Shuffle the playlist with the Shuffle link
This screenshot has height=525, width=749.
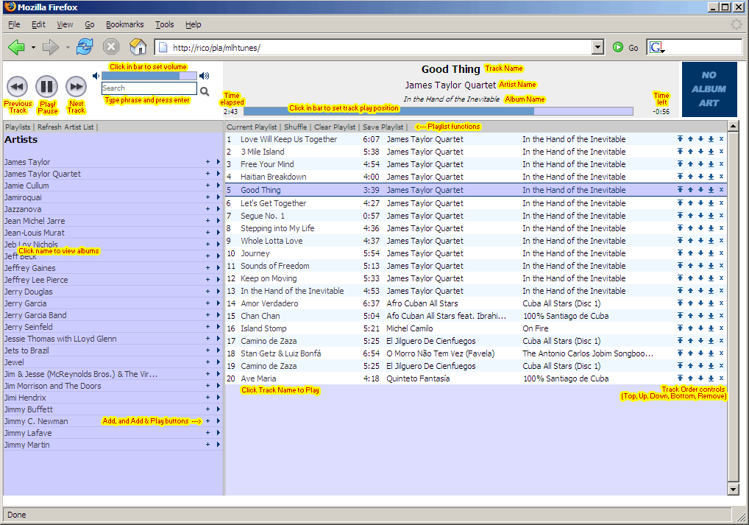[x=295, y=127]
